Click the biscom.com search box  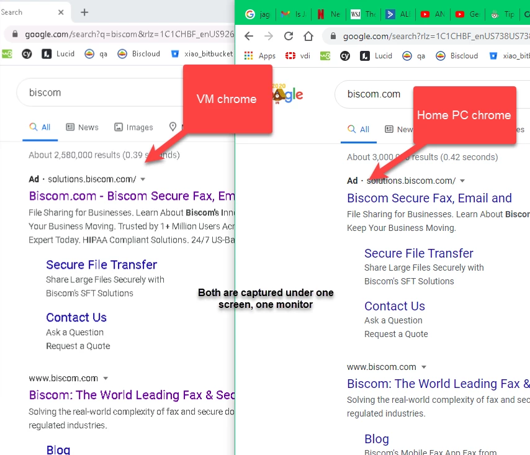(x=374, y=94)
